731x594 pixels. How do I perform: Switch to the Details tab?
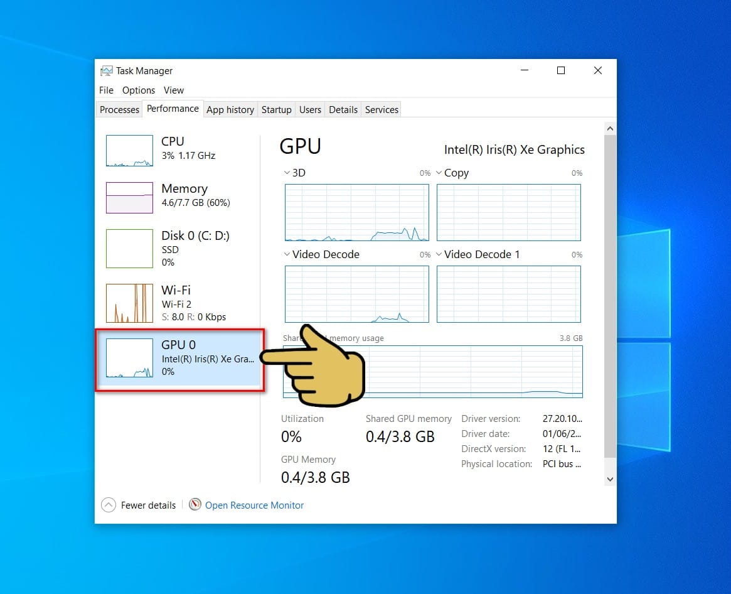[x=343, y=110]
